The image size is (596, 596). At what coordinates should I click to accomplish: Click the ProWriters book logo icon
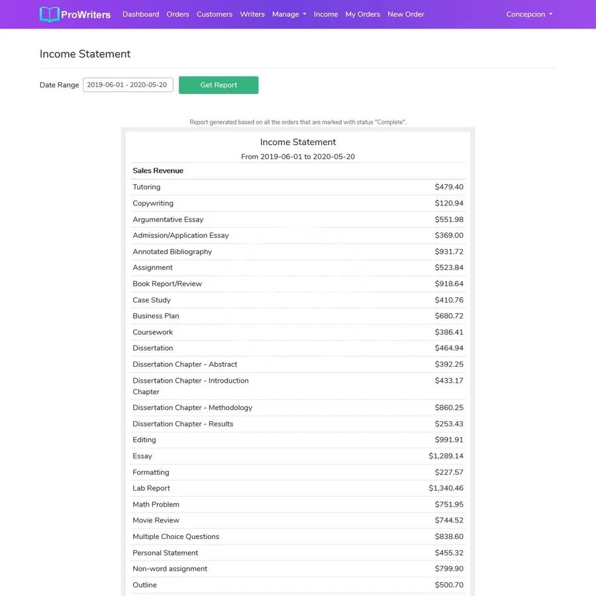(x=49, y=14)
